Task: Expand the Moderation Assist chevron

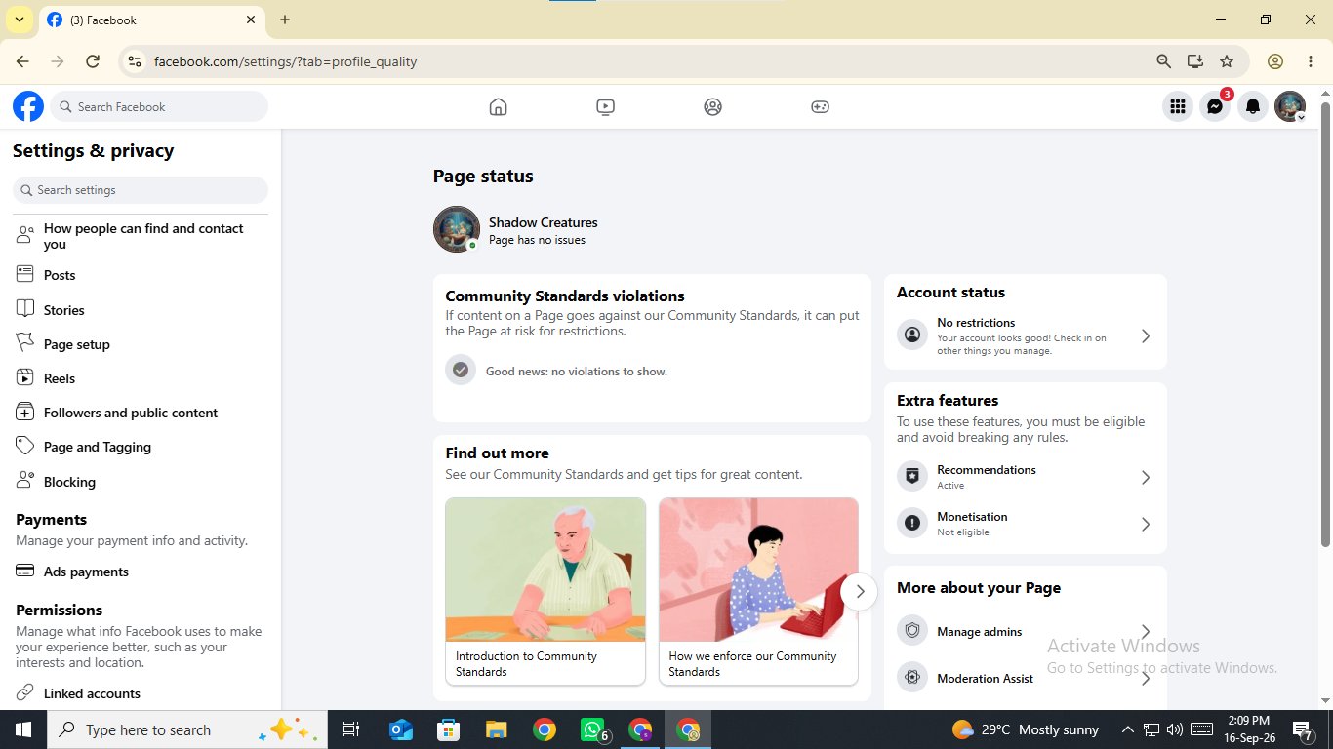Action: (1146, 678)
